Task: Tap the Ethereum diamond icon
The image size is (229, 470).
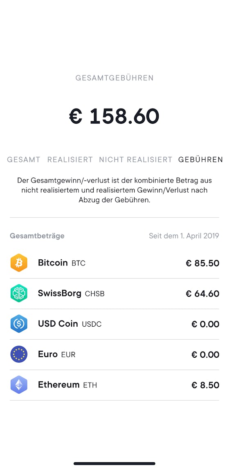Action: click(19, 385)
